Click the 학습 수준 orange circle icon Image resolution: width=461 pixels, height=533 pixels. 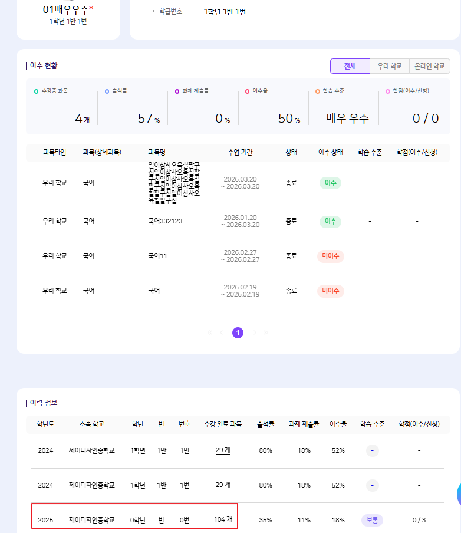point(317,91)
